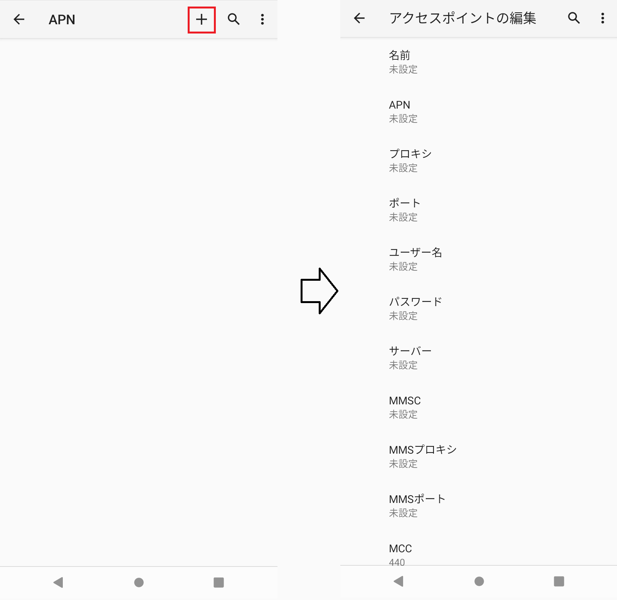Tap recent apps button on right phone
This screenshot has width=617, height=600.
(x=559, y=581)
